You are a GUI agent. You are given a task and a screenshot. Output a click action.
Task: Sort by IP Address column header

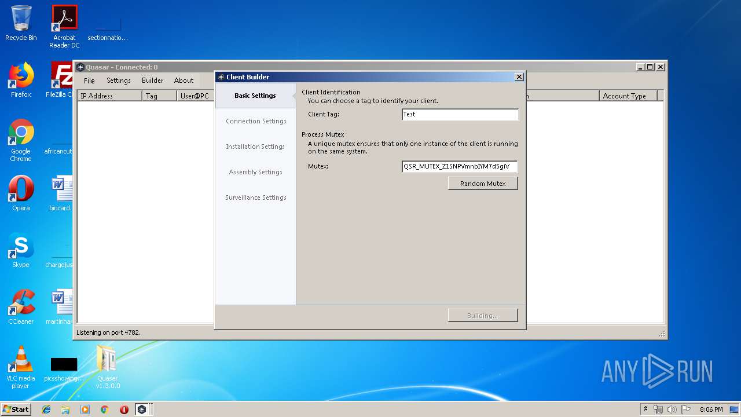click(109, 96)
